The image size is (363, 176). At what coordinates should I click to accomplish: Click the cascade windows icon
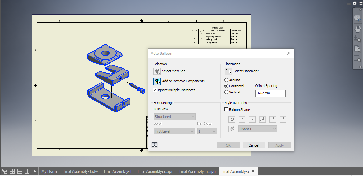tap(5, 171)
